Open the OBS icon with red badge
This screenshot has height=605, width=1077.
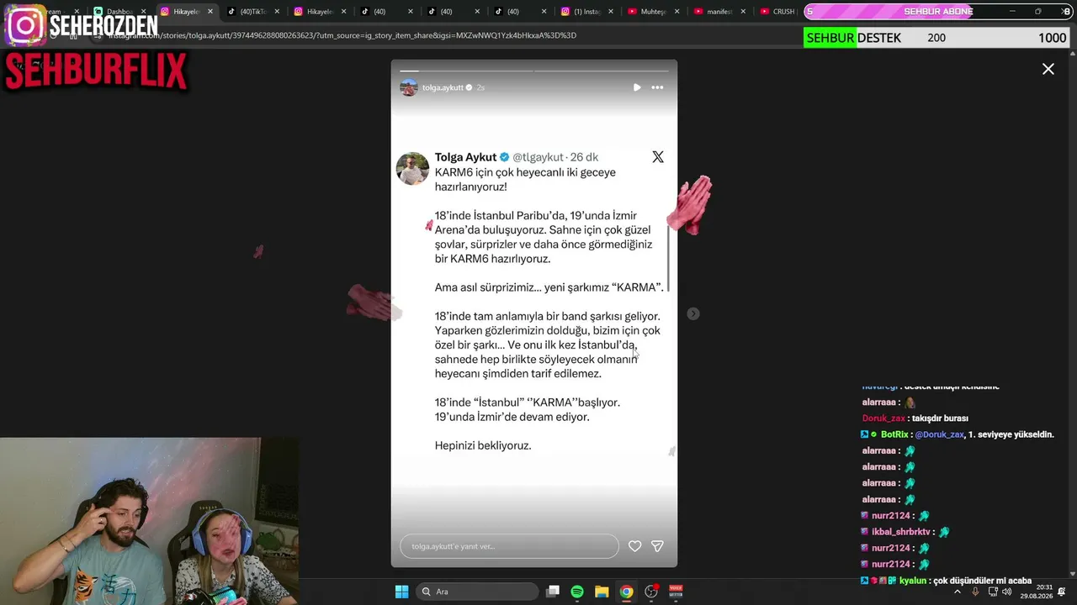pos(651,592)
